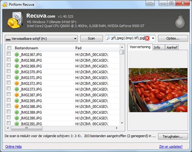192x152 pixels.
Task: Check the box for _IMG1367.JPG
Action: 8,54
